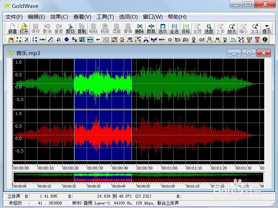Screen dimensions: 278x208
Task: Open the Mechanize gear effect icon
Action: click(66, 40)
